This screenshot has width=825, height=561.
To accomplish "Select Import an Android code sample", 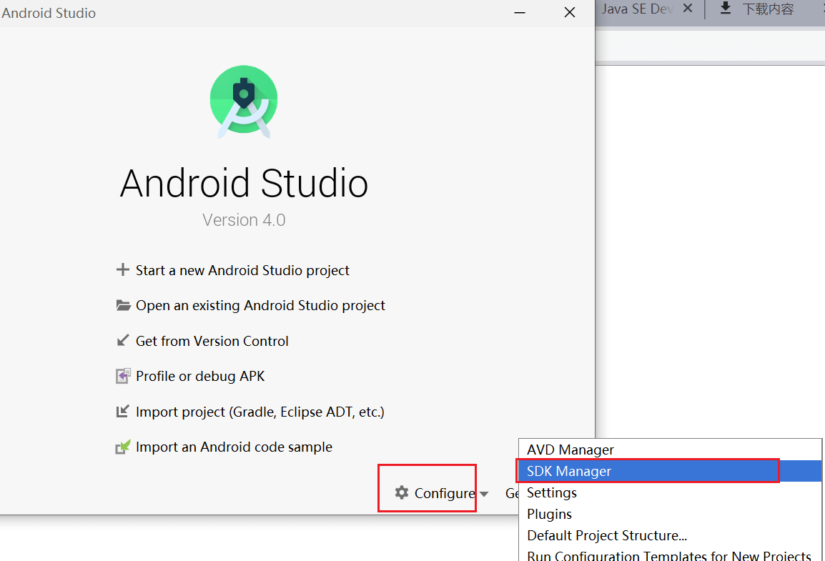I will tap(234, 447).
